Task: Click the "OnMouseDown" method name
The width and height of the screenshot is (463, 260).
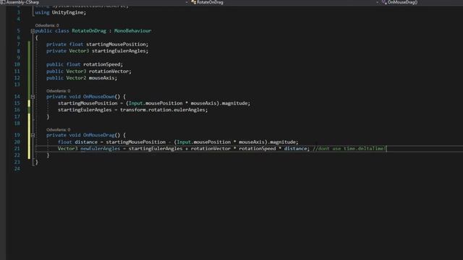Action: click(98, 97)
